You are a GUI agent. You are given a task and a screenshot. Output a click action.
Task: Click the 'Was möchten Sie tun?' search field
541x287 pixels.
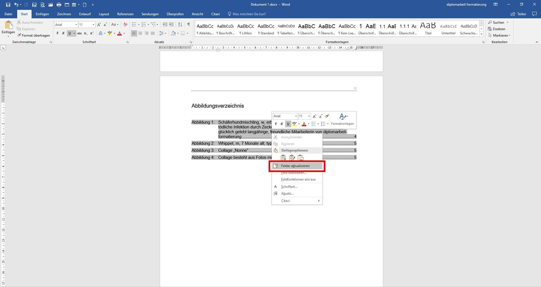pyautogui.click(x=249, y=14)
